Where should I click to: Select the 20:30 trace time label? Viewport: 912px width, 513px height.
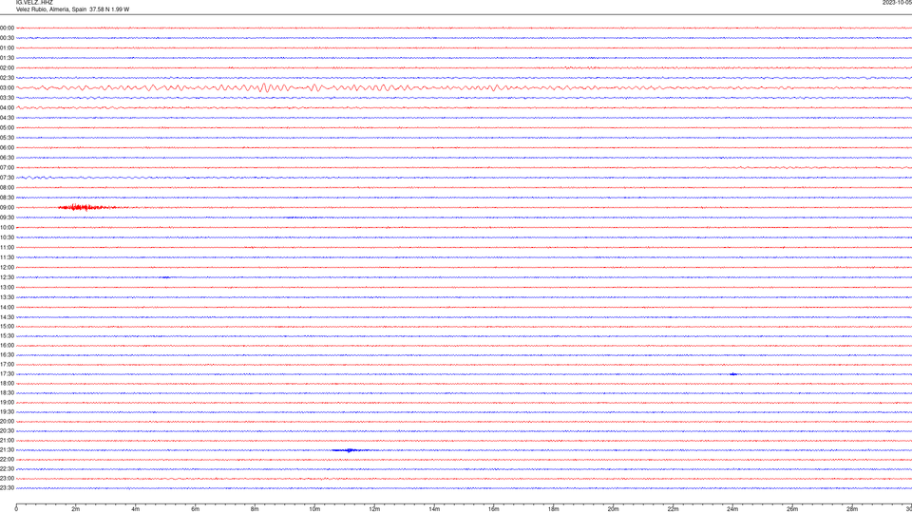point(7,431)
